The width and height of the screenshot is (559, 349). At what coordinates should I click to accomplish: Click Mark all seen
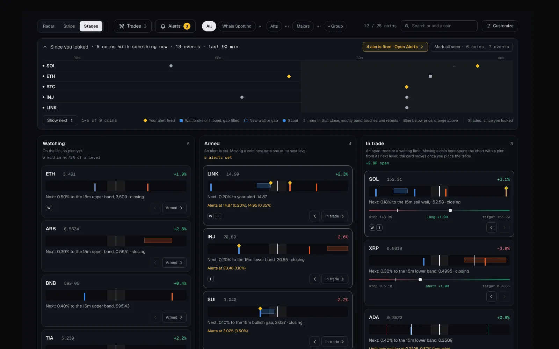(472, 47)
